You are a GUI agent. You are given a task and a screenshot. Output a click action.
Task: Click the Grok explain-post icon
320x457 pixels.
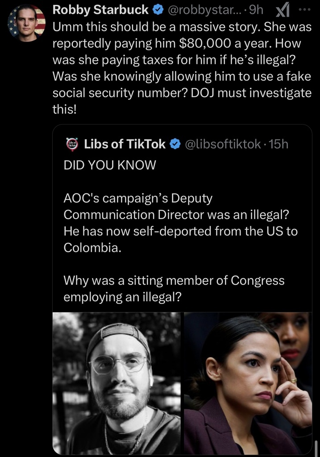[284, 9]
